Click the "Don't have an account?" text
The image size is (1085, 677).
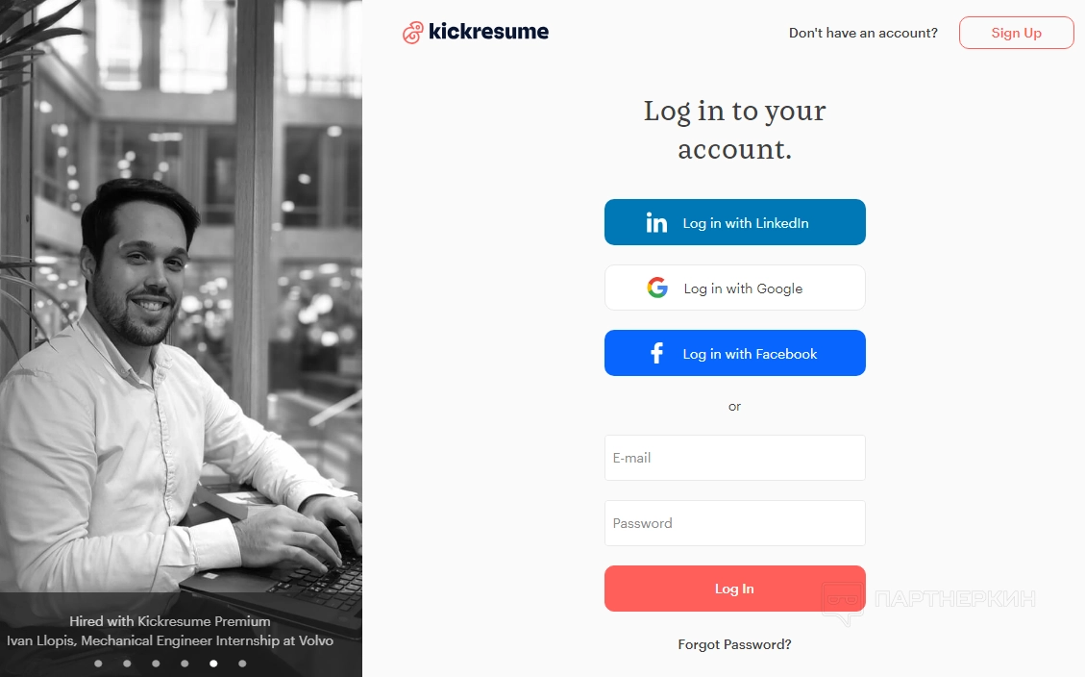pos(863,33)
